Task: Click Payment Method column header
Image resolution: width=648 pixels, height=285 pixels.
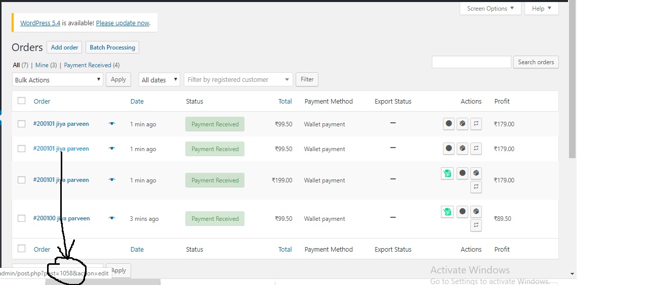Action: point(329,101)
